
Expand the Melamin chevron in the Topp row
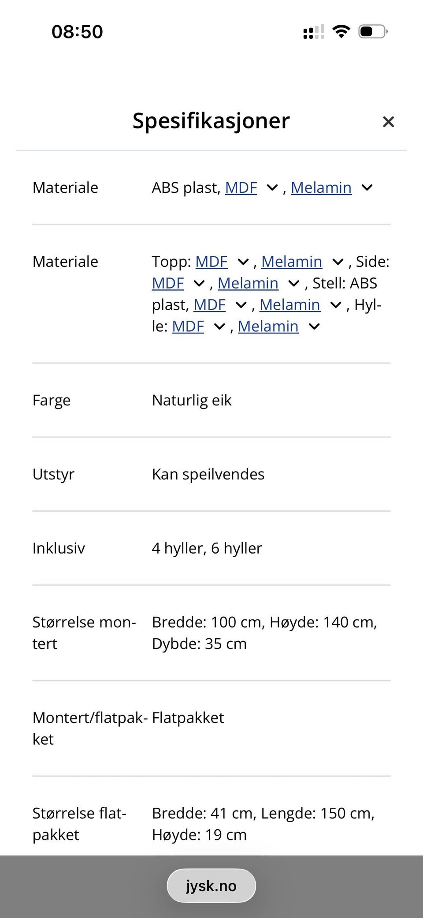(338, 261)
